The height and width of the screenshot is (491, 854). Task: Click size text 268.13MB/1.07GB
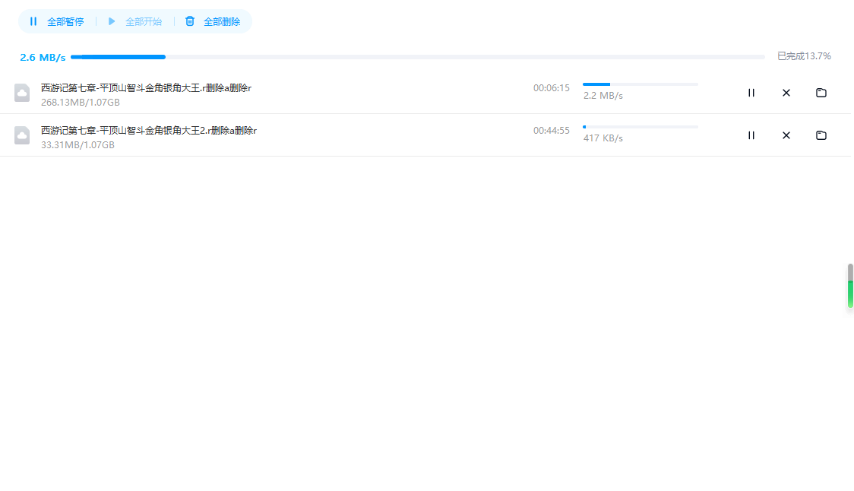click(80, 103)
